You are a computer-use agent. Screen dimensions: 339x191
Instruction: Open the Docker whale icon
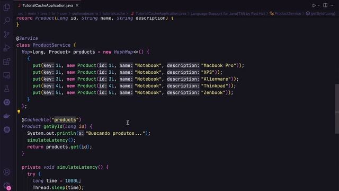[x=7, y=116]
